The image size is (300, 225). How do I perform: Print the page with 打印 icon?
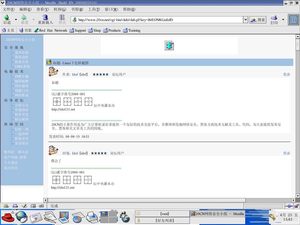click(x=274, y=17)
